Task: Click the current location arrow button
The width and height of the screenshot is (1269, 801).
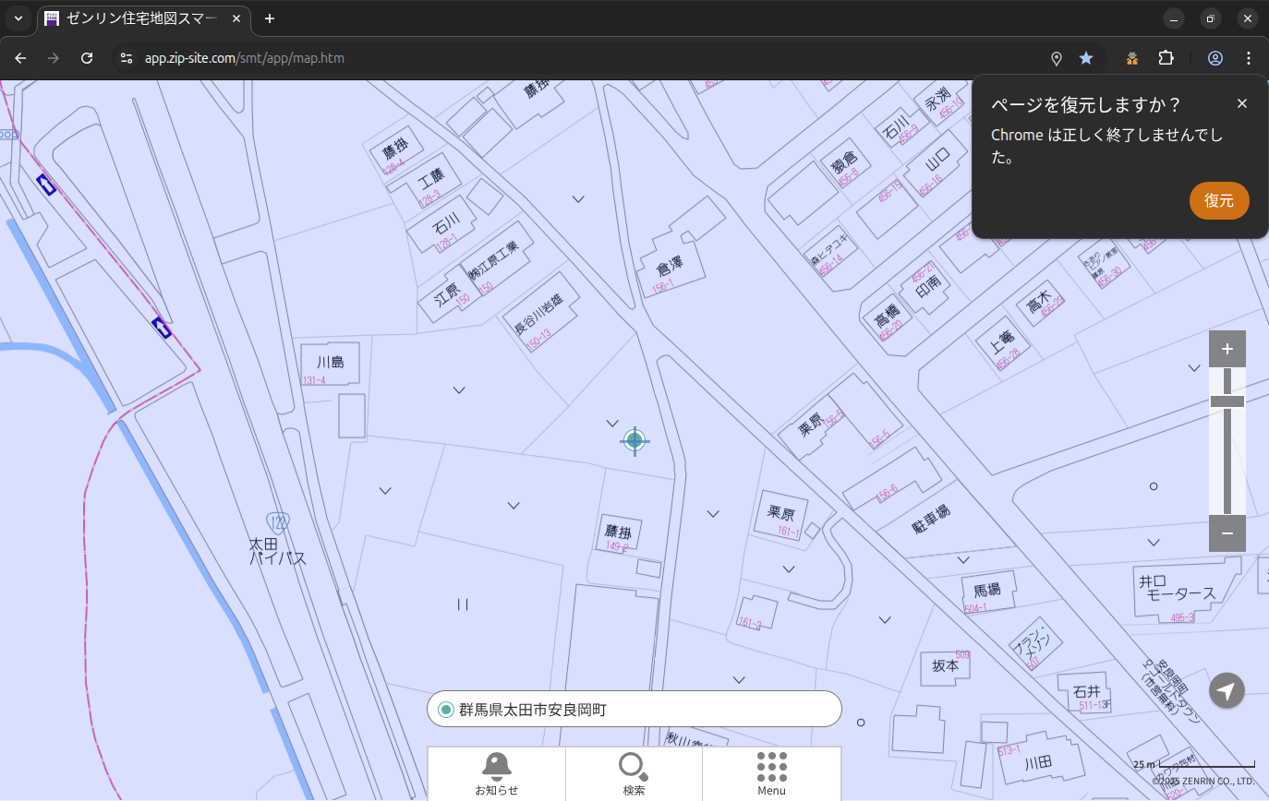Action: pyautogui.click(x=1227, y=690)
